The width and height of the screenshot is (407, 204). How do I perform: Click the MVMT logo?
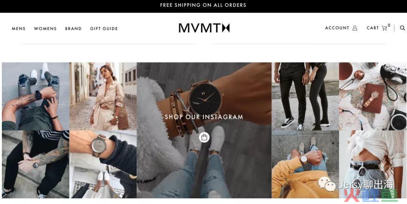[204, 28]
